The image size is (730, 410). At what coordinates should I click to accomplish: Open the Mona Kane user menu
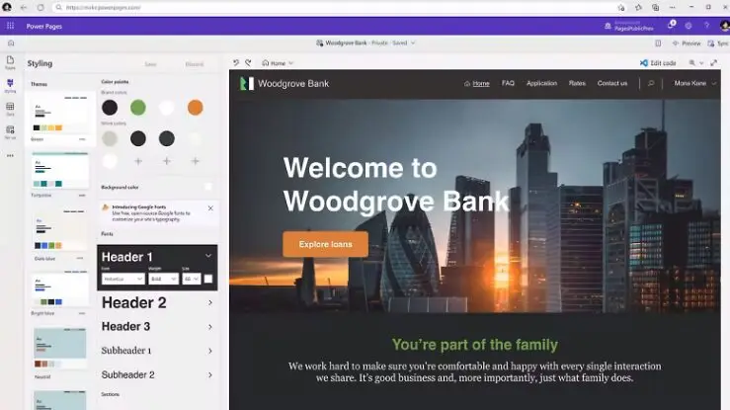click(695, 83)
